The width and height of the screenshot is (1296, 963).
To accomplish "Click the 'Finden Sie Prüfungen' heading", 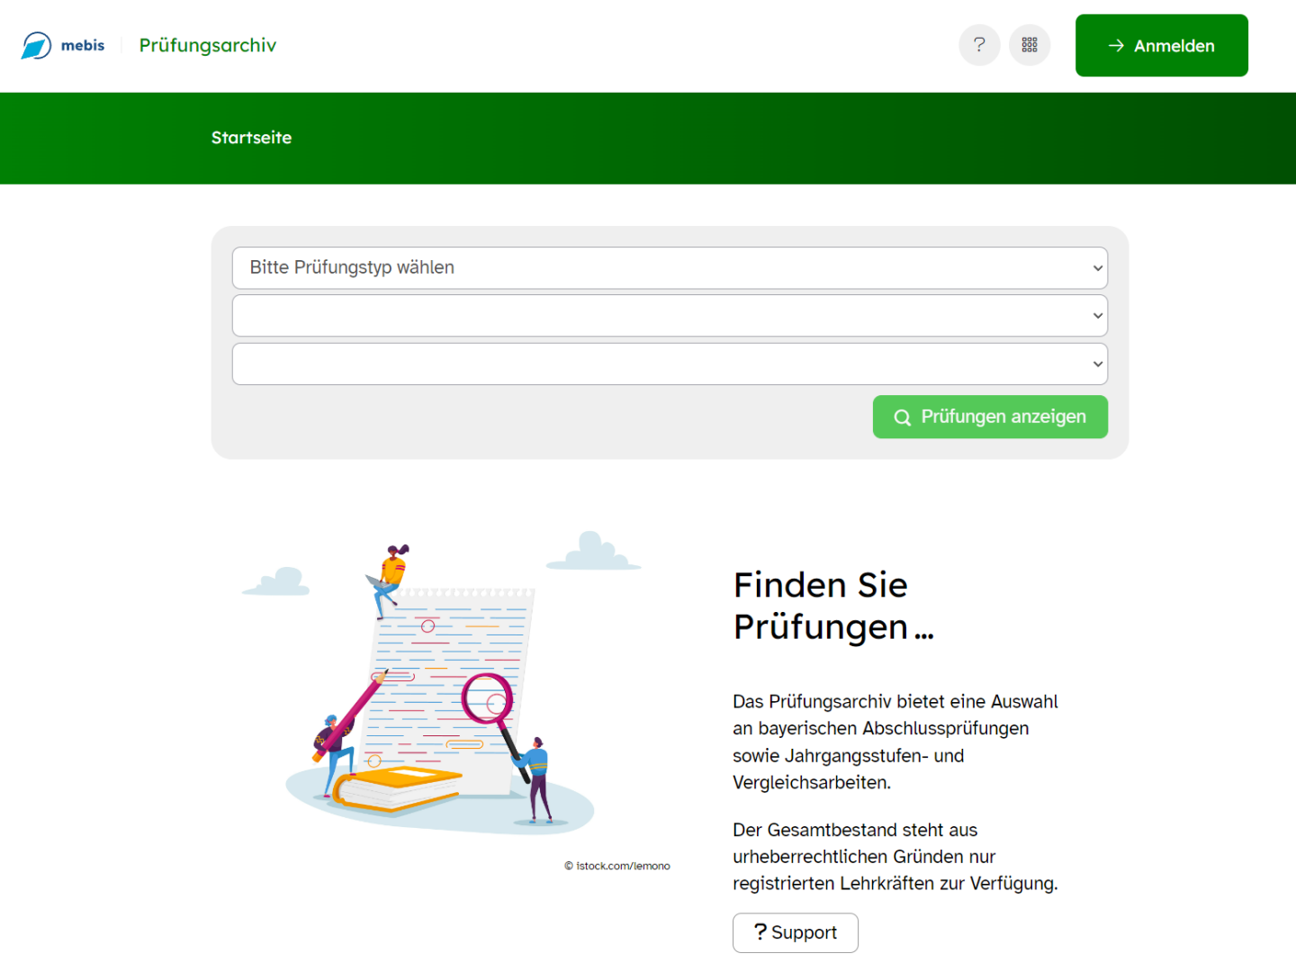I will (833, 606).
